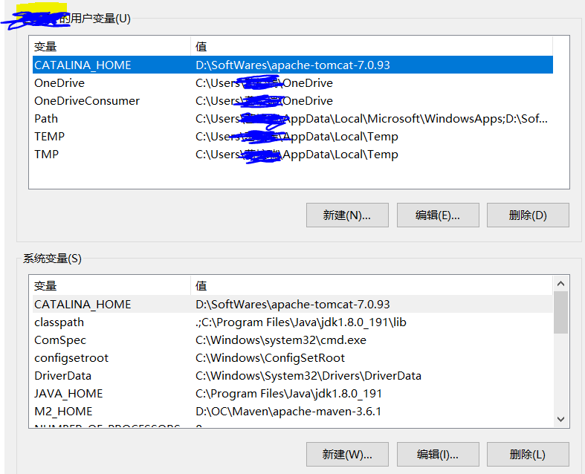Screen dimensions: 585x474
Task: Select the OneDriveConsumer user variable
Action: click(x=293, y=101)
